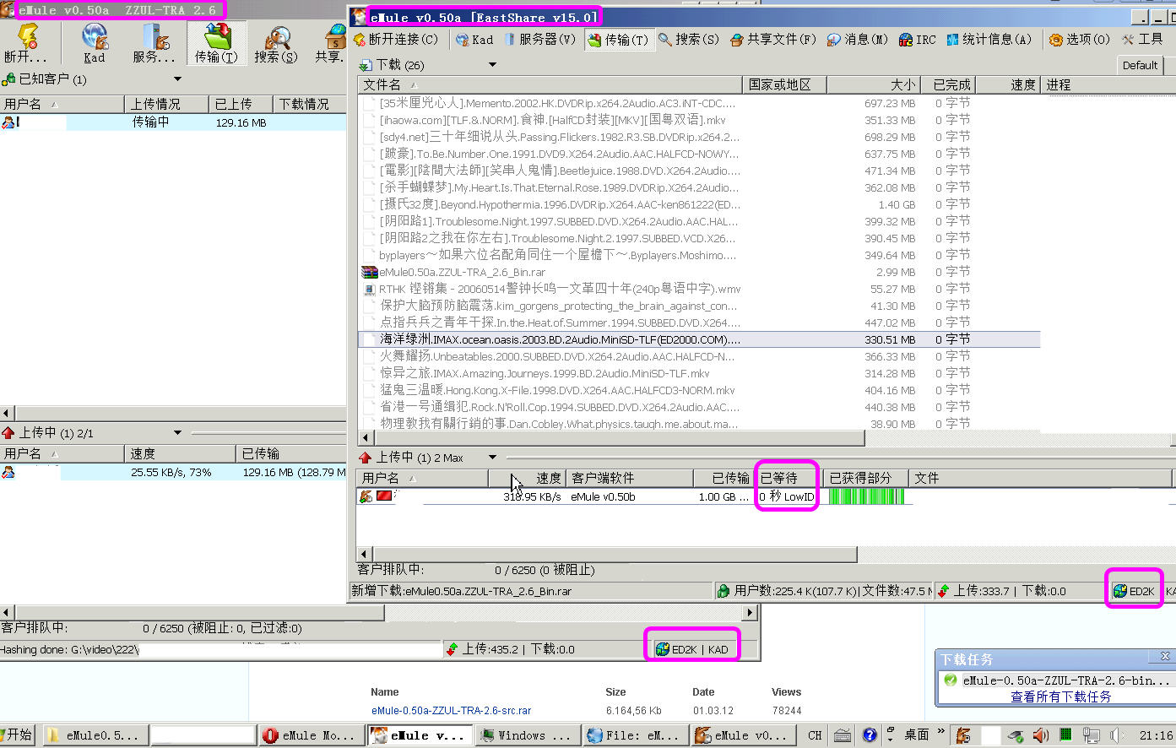Open 工具 tools in EastShare toolbar
The width and height of the screenshot is (1176, 748).
1142,40
